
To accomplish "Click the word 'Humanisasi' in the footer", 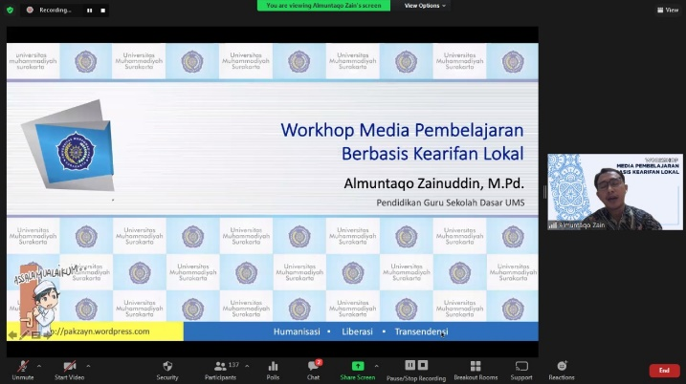I will tap(297, 331).
